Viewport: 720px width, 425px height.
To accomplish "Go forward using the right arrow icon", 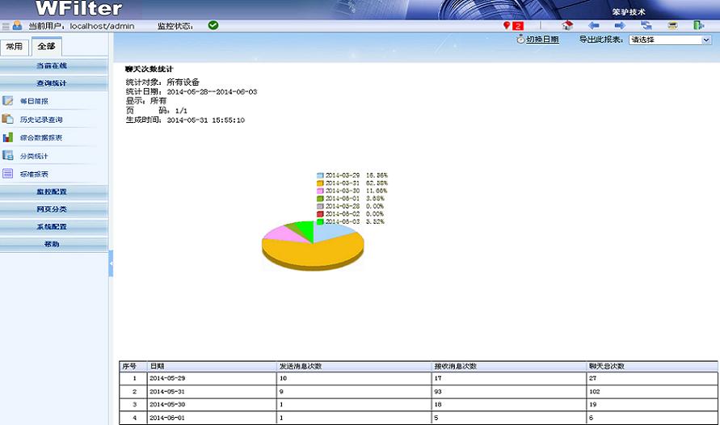I will click(620, 26).
